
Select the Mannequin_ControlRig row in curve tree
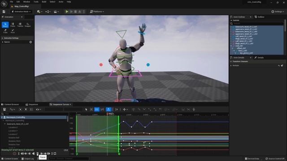(x=34, y=117)
